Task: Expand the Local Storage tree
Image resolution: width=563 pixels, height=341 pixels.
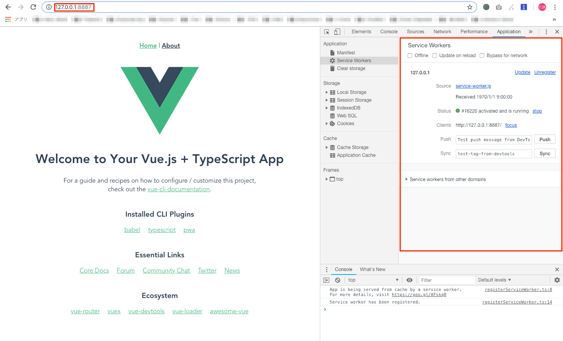Action: pyautogui.click(x=327, y=92)
